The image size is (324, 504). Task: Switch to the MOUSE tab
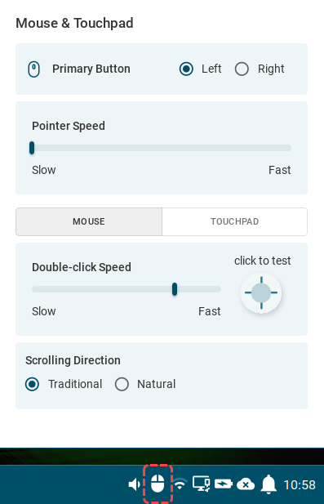tap(89, 221)
